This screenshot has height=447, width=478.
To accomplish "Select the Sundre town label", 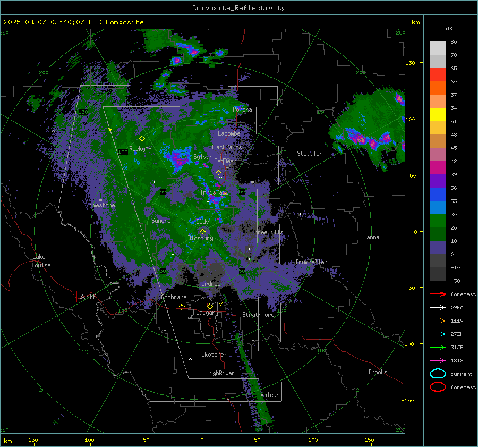I will 161,220.
